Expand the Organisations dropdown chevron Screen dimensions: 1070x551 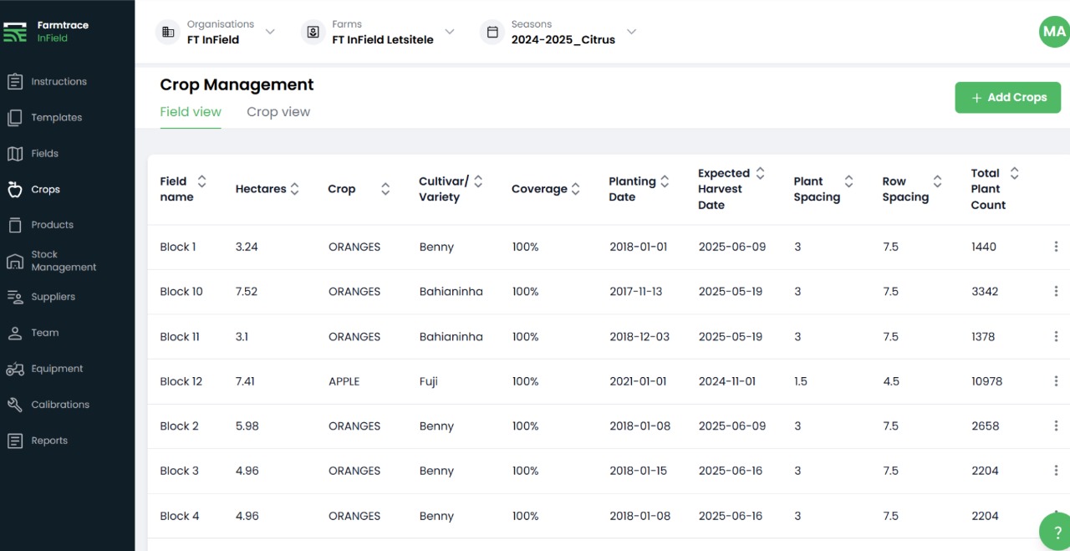[x=270, y=32]
